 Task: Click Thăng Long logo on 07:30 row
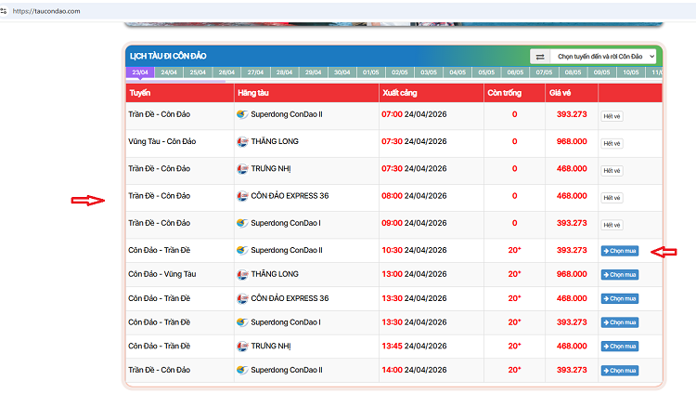pyautogui.click(x=242, y=142)
